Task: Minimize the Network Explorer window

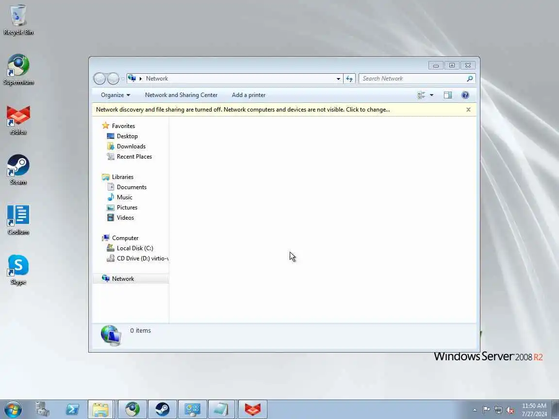Action: click(436, 65)
